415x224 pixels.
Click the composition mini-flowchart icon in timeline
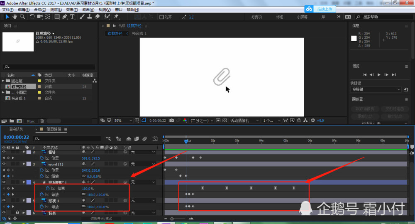(x=108, y=139)
